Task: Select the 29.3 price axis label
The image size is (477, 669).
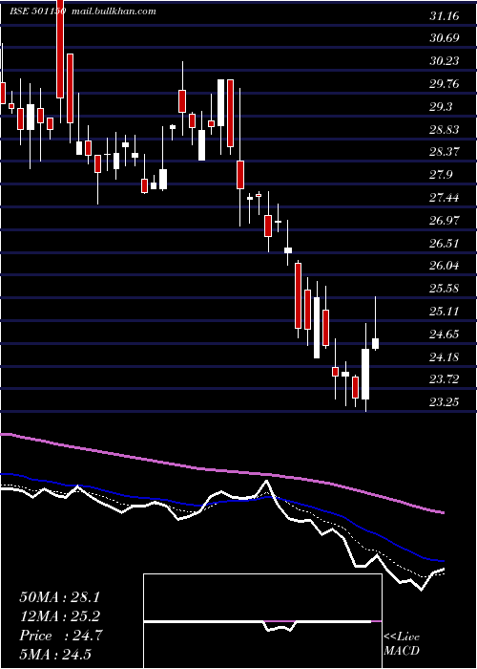Action: 441,107
